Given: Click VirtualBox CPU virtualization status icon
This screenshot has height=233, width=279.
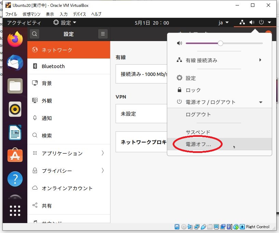Looking at the screenshot, I should (x=229, y=226).
